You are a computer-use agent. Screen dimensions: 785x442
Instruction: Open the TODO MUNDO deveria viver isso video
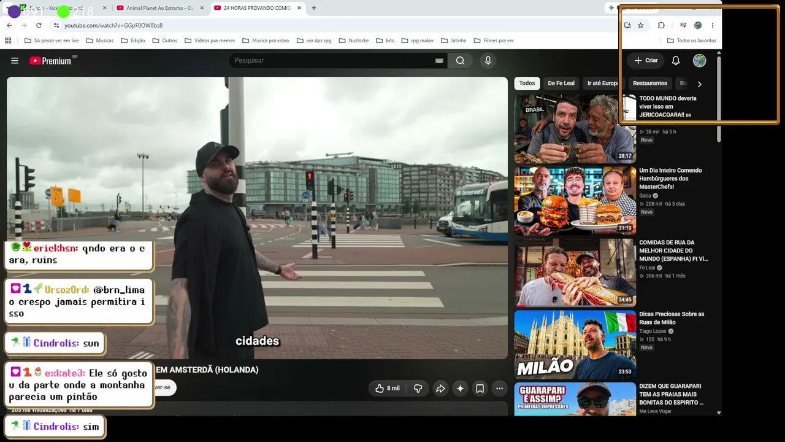668,106
